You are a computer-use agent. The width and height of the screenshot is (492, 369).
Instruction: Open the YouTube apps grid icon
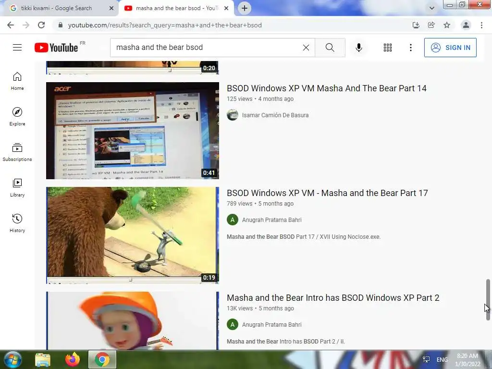(x=388, y=48)
